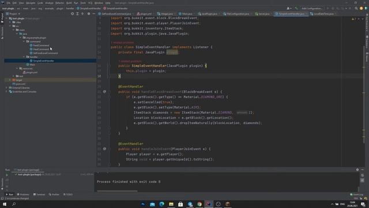Viewport: 369px width, 208px height.
Task: Click the collapse all icon in Project panel
Action: [x=82, y=14]
